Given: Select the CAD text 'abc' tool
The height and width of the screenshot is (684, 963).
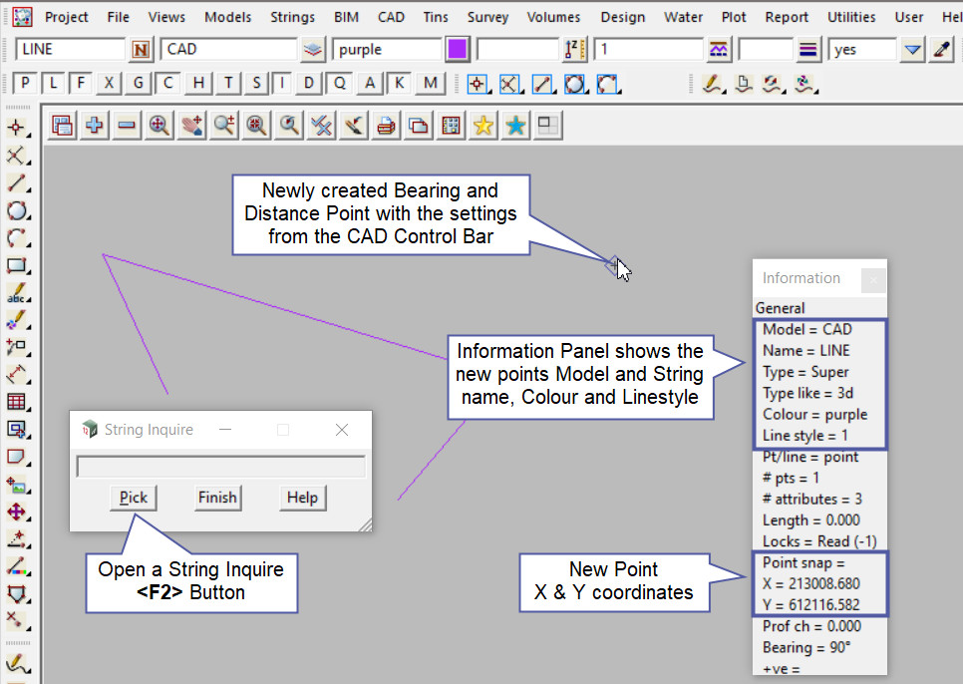Looking at the screenshot, I should point(16,294).
